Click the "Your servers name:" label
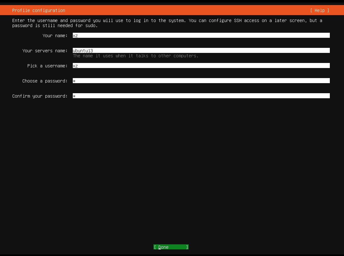The width and height of the screenshot is (344, 256). coord(45,51)
